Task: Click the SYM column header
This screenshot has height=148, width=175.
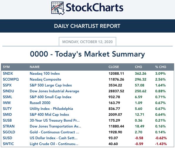Action: point(6,67)
